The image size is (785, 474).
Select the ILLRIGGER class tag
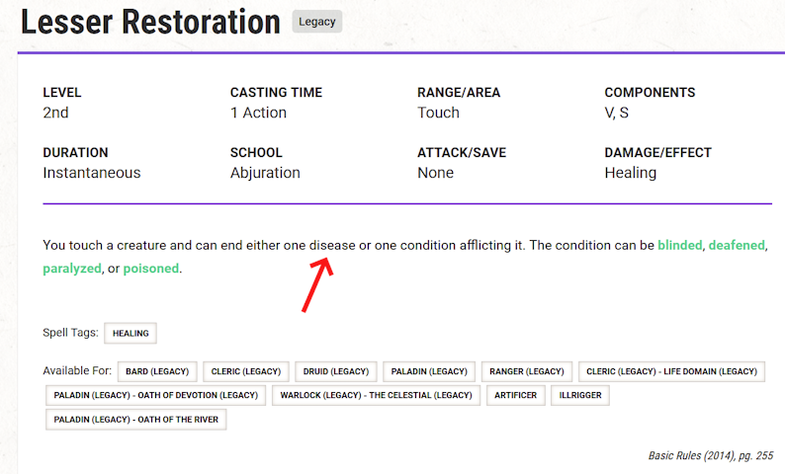click(581, 396)
